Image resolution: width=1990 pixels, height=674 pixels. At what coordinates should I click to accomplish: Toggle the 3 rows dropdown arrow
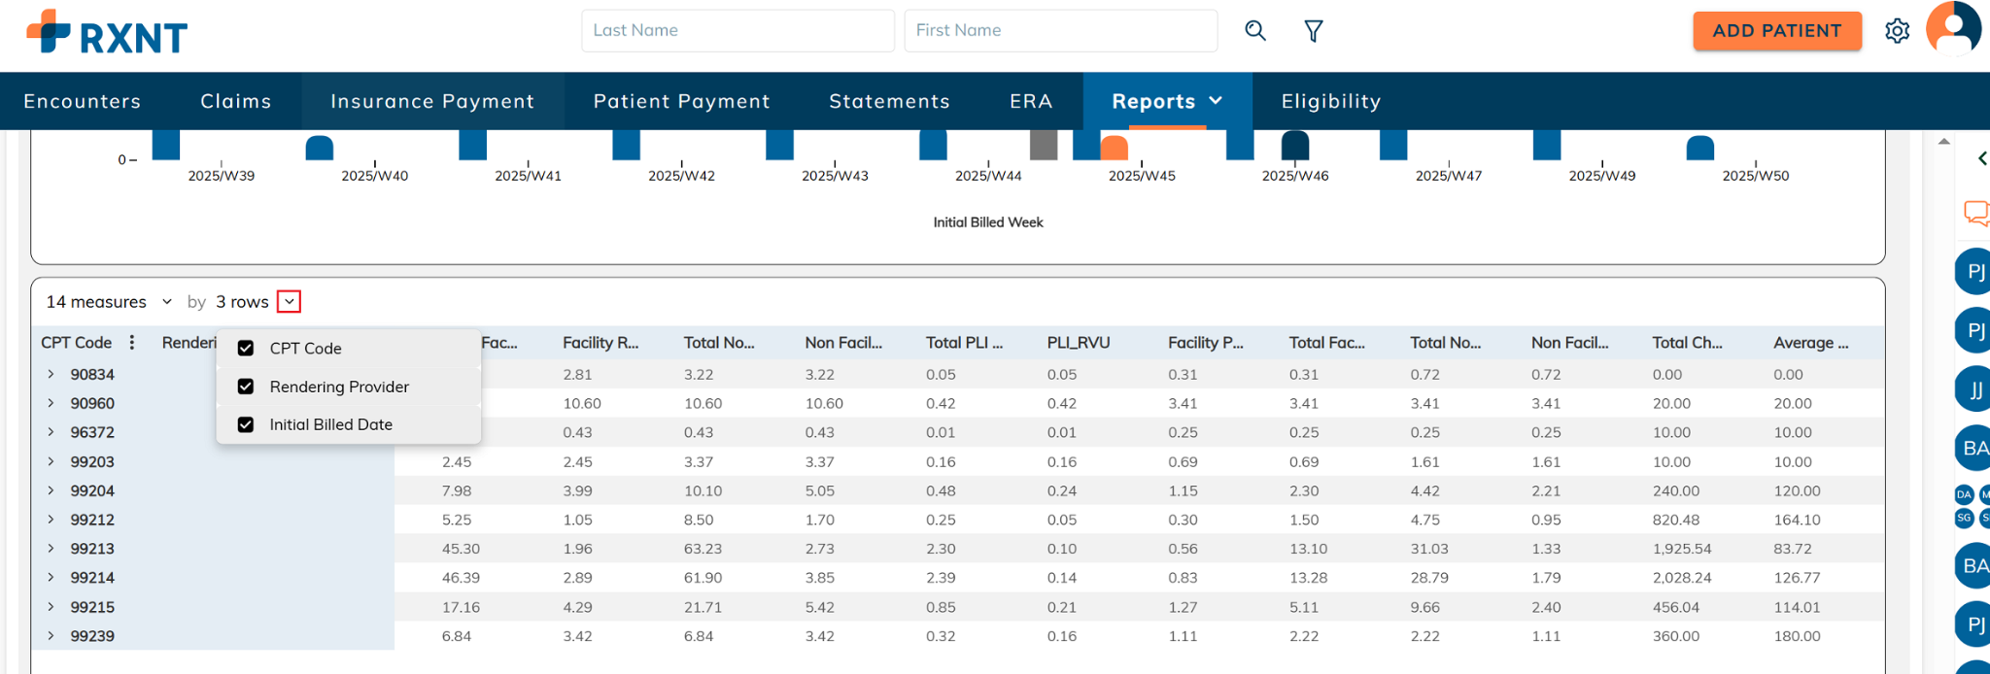pyautogui.click(x=289, y=302)
